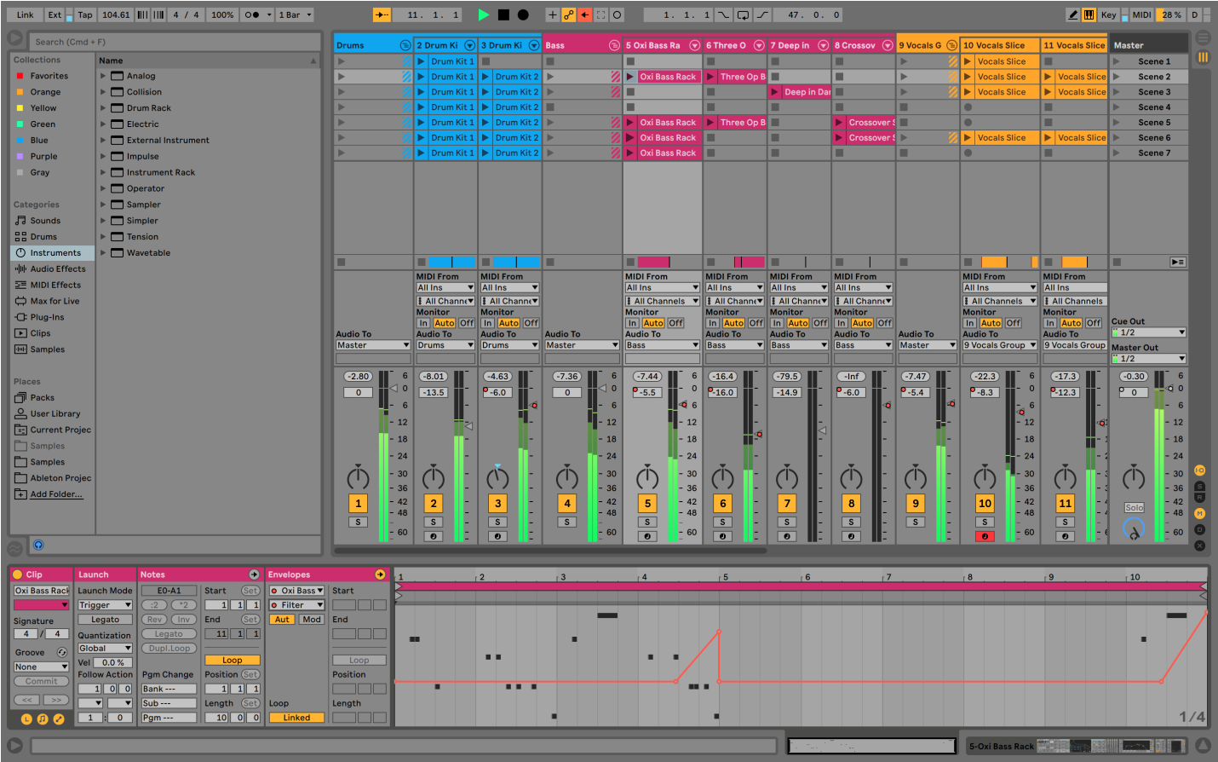Open the Global quantization dropdown
Viewport: 1218px width, 762px height.
coord(104,648)
